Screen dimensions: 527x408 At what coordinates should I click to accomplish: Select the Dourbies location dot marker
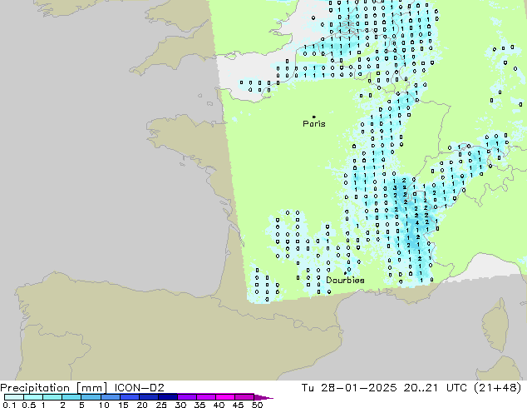345,273
